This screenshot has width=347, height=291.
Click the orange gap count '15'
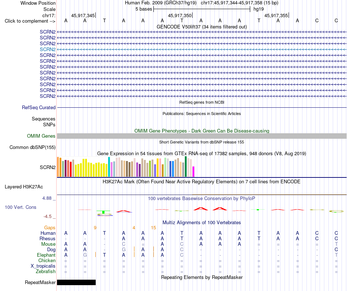[153, 228]
